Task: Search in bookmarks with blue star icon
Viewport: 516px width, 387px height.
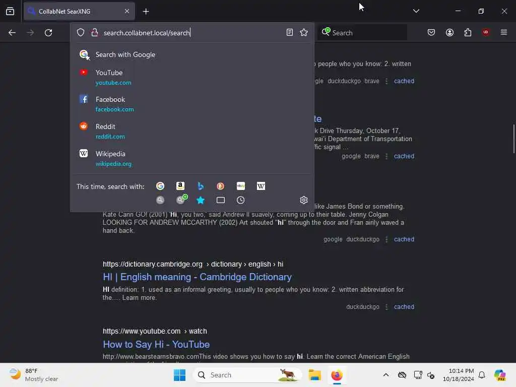Action: (x=201, y=200)
